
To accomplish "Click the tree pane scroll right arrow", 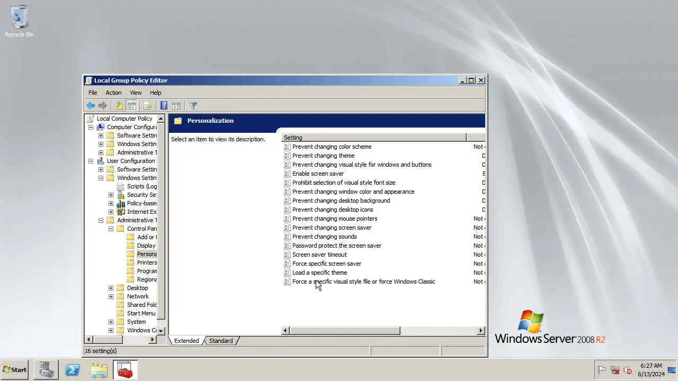I will [x=153, y=339].
